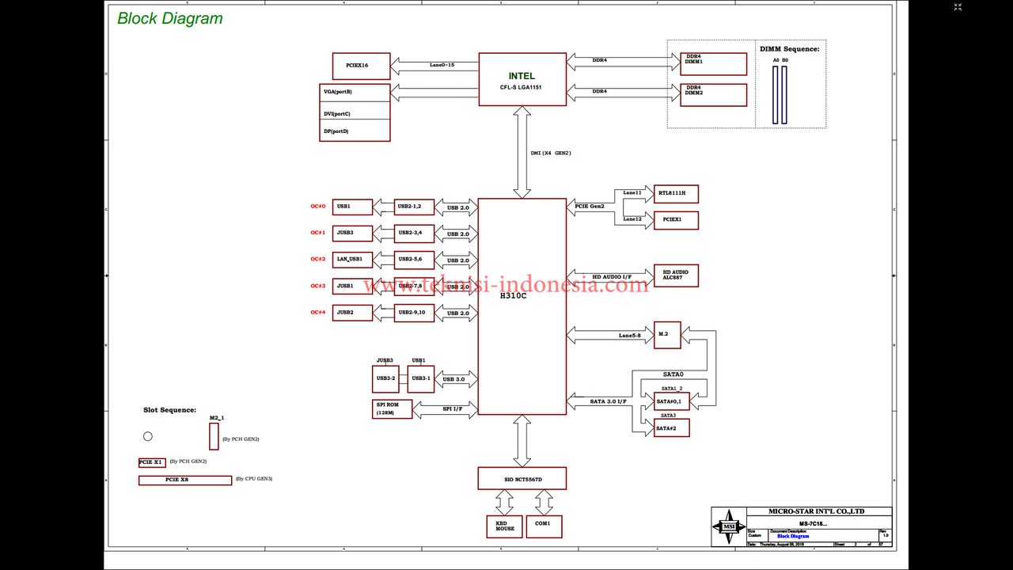Viewport: 1013px width, 570px height.
Task: Click the USB1 block beside OC#0
Action: (x=352, y=207)
